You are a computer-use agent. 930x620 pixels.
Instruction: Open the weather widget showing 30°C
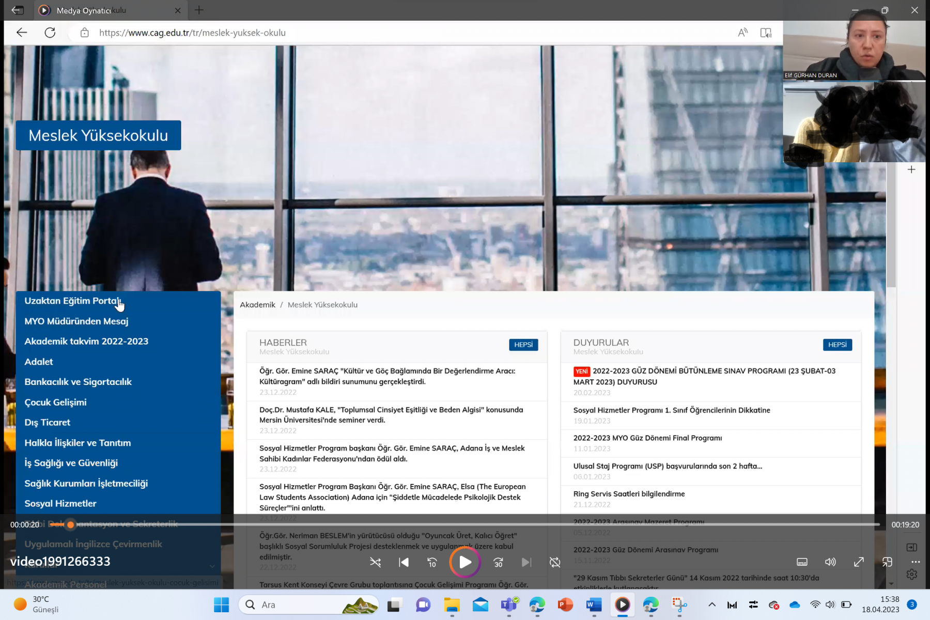coord(36,605)
